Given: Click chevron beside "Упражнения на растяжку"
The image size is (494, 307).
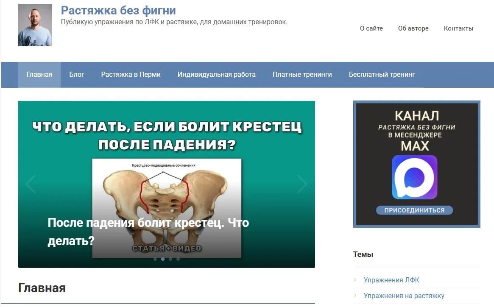Looking at the screenshot, I should pos(355,295).
